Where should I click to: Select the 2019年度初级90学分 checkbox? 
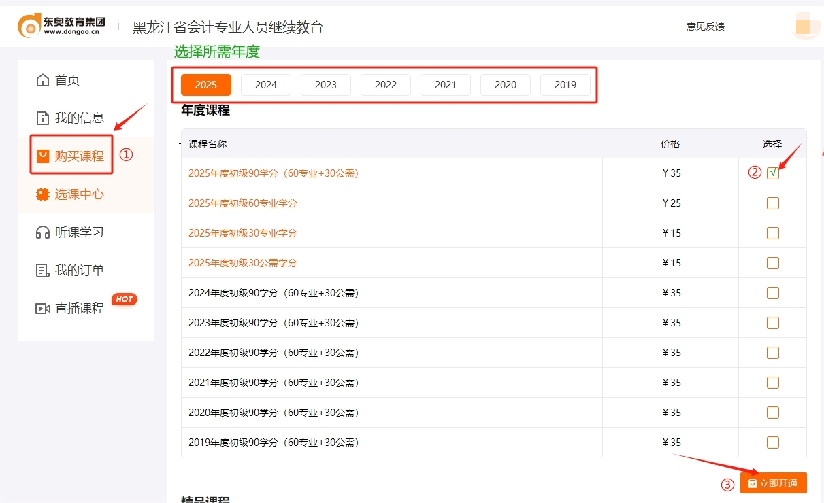point(772,442)
